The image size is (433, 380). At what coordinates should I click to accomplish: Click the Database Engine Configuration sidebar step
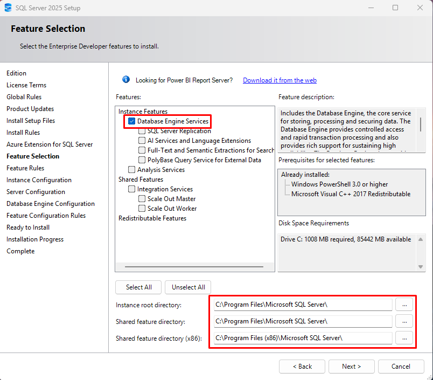51,204
